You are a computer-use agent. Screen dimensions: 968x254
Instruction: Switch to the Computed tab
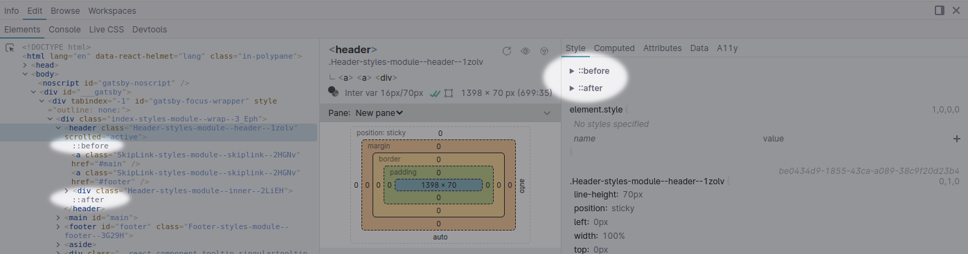(614, 48)
